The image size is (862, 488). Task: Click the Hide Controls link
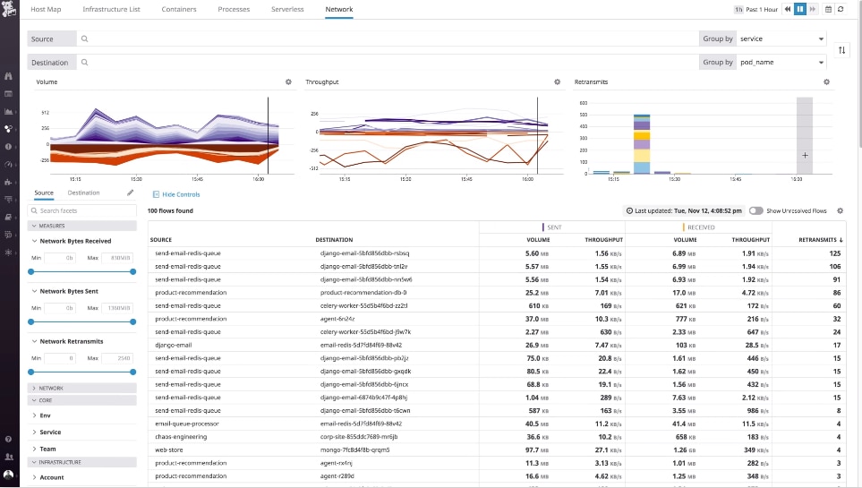(x=176, y=194)
